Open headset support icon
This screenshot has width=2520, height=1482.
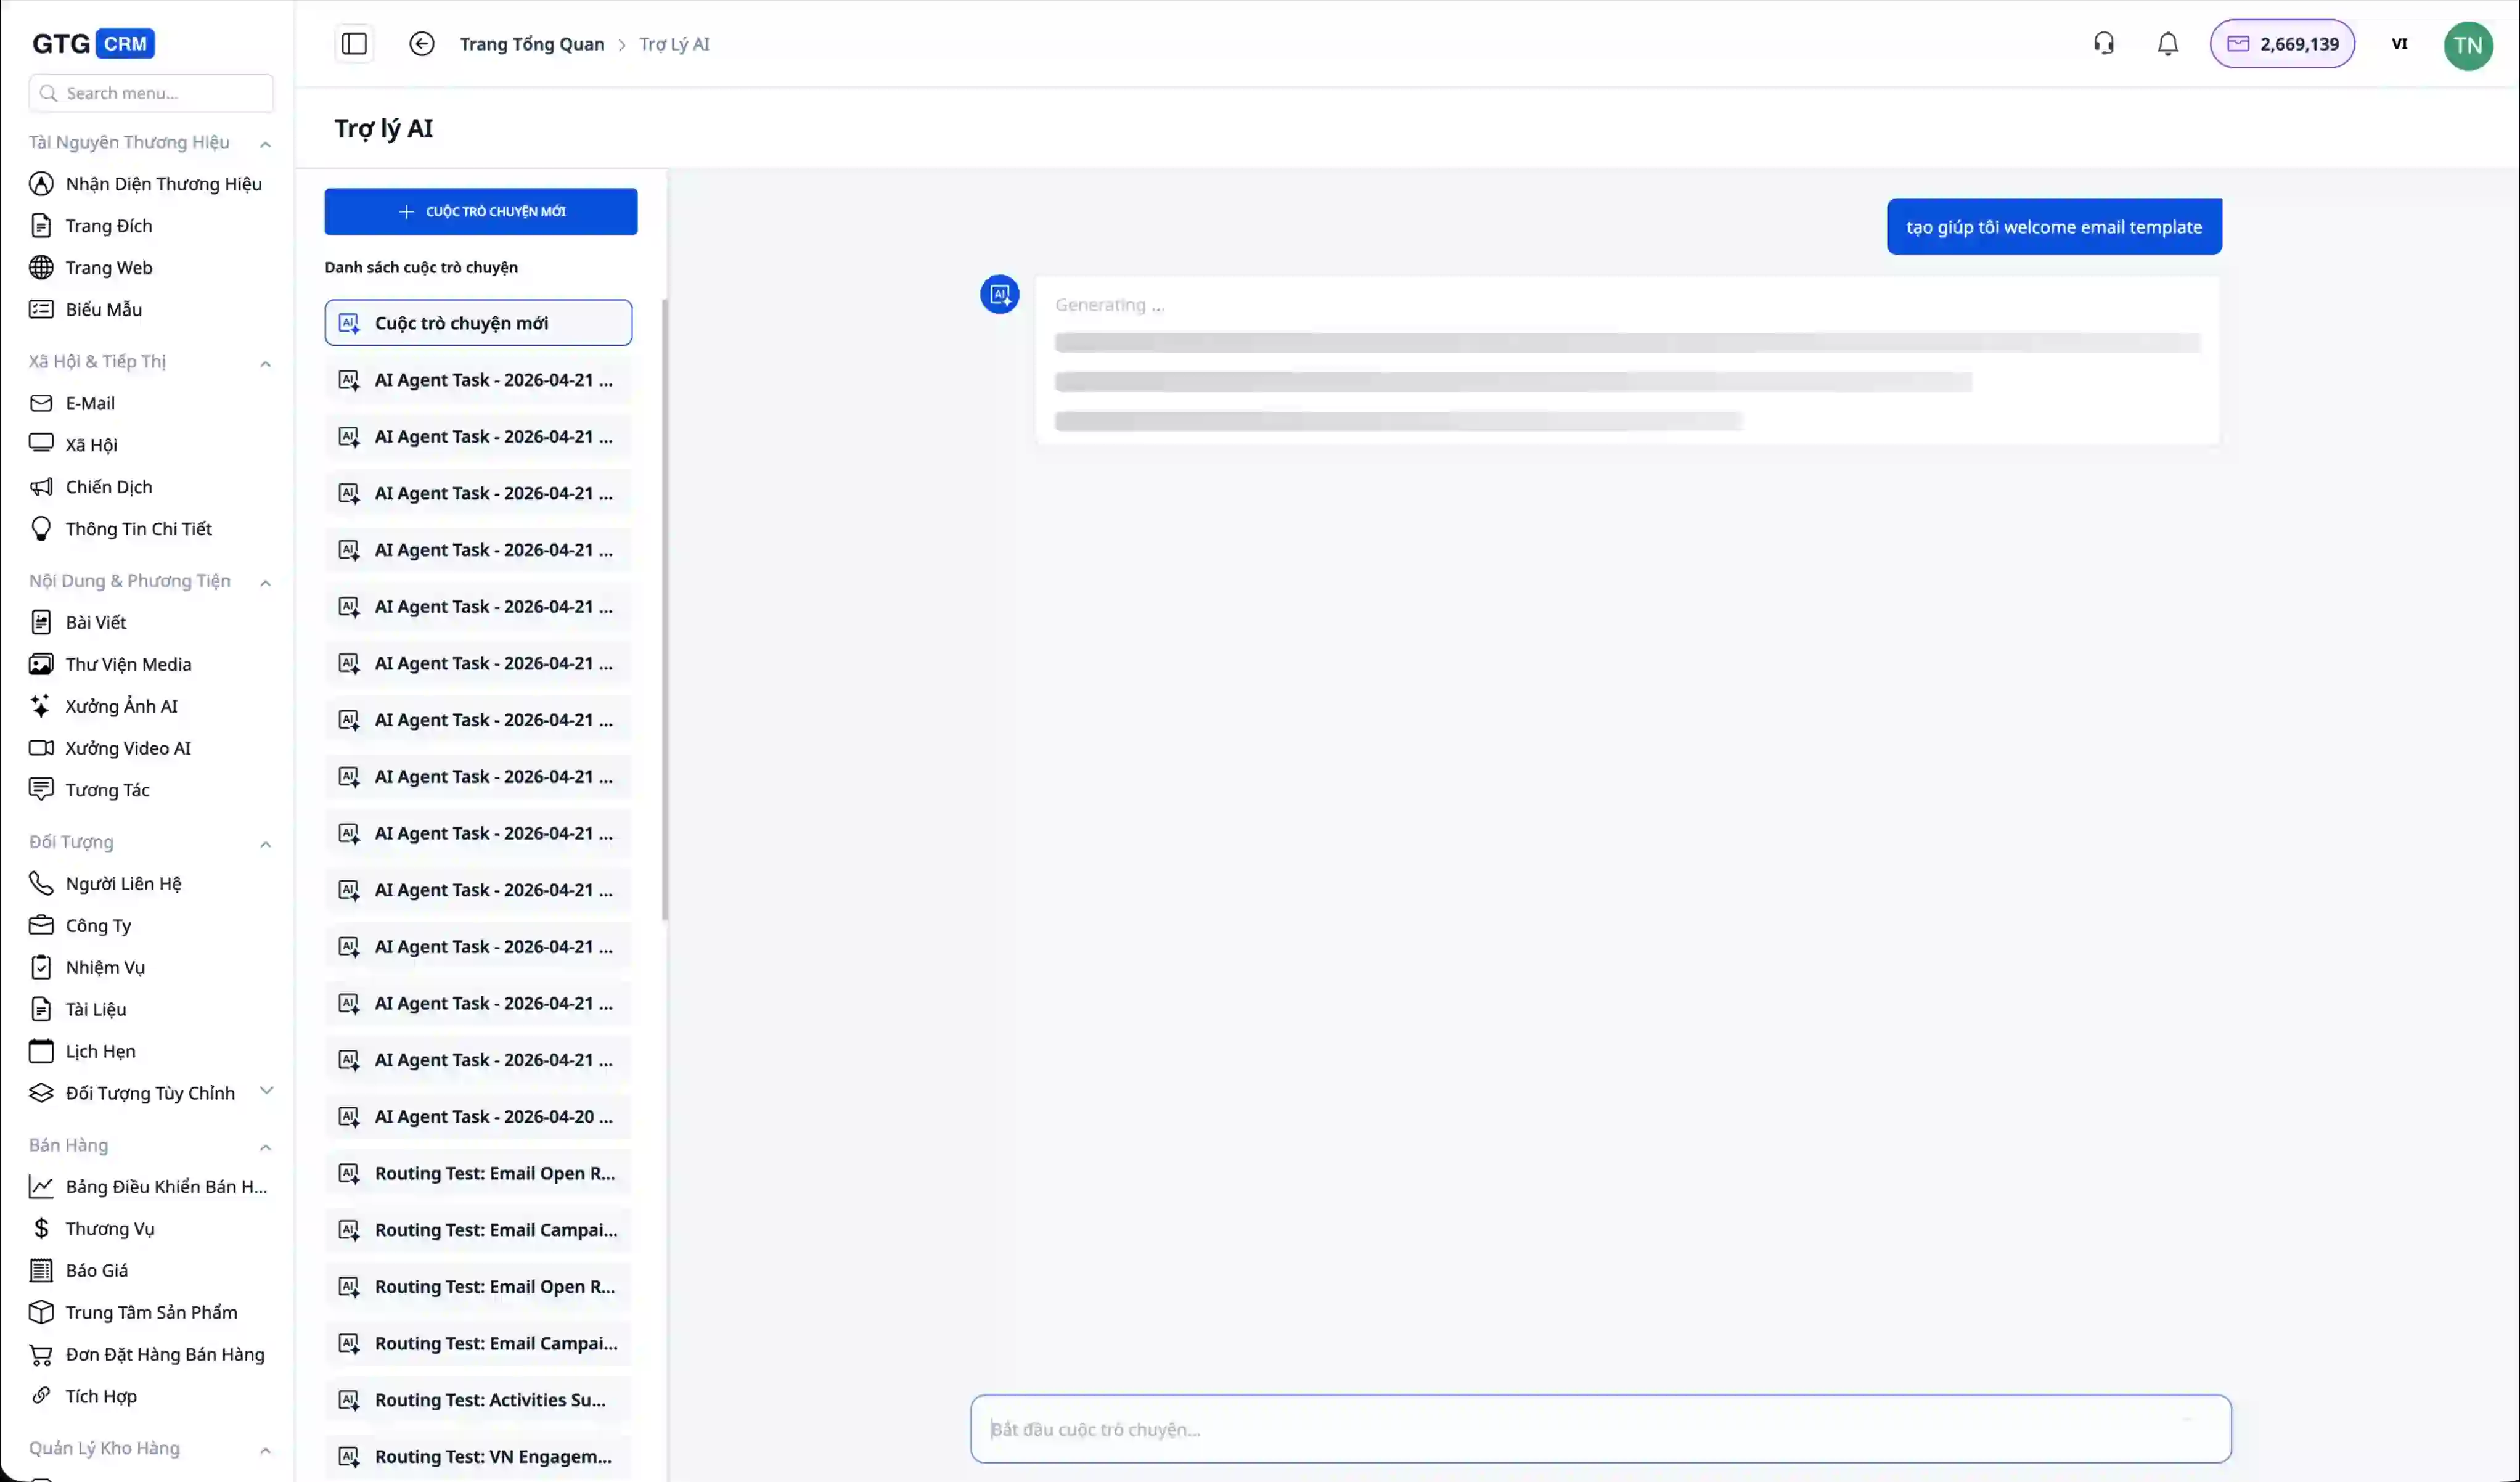click(2103, 44)
